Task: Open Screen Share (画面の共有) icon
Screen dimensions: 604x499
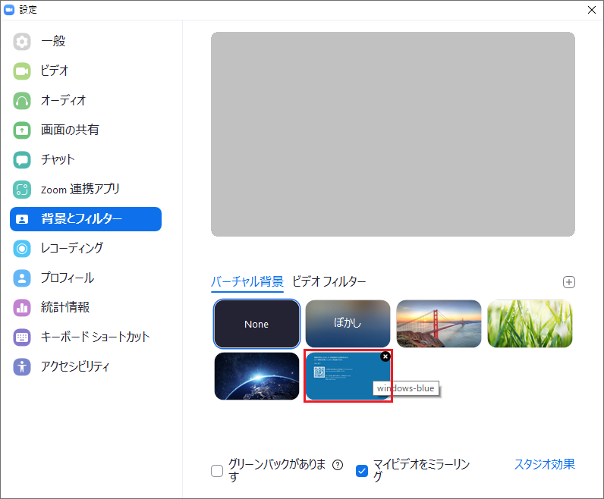Action: (22, 130)
